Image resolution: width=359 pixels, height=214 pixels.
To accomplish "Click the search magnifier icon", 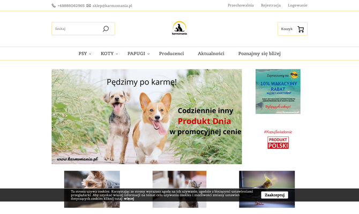I will [x=106, y=29].
